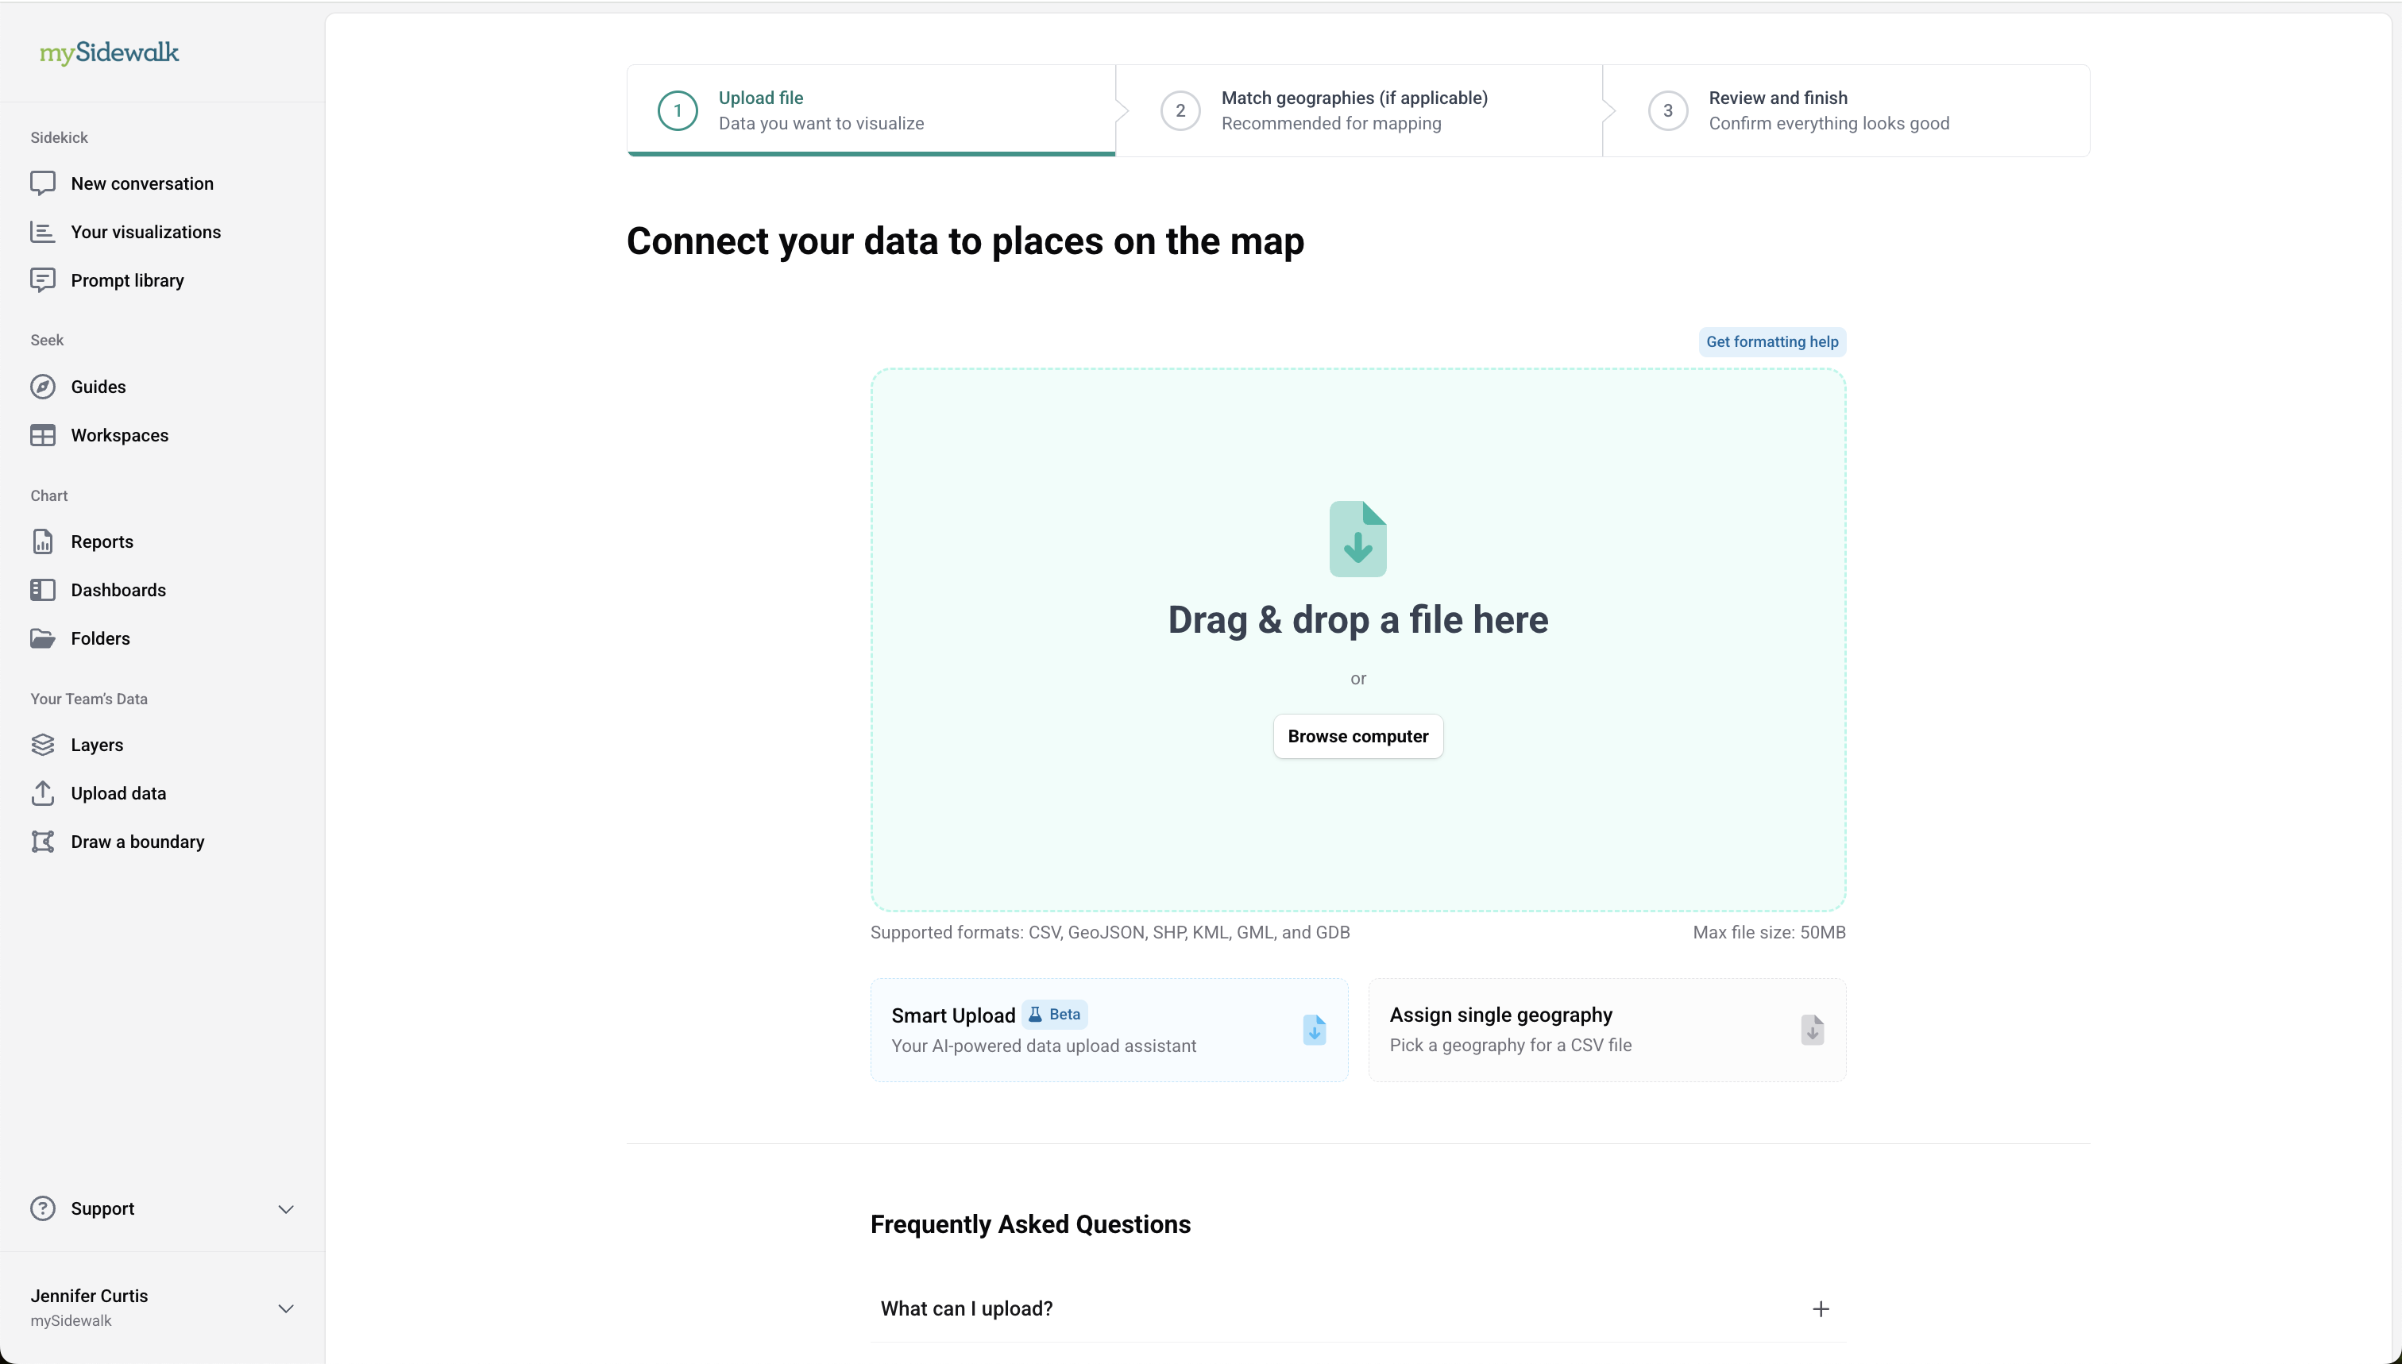
Task: Click Get formatting help link
Action: pyautogui.click(x=1771, y=342)
